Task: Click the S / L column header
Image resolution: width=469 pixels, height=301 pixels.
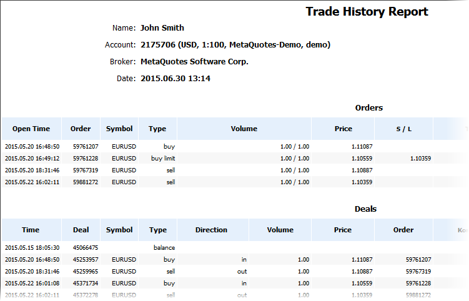Action: coord(403,129)
